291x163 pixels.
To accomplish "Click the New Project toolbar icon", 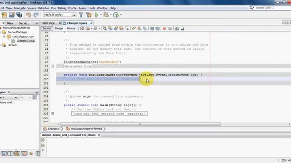I will coord(4,15).
